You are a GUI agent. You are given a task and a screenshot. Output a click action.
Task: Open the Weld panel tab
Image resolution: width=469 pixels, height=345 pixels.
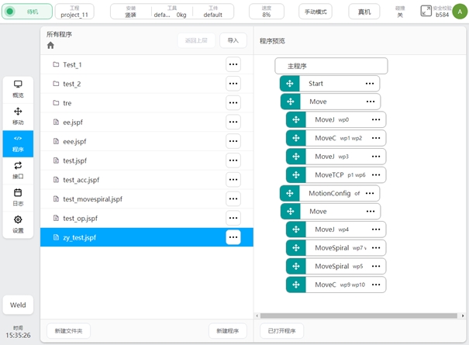18,305
